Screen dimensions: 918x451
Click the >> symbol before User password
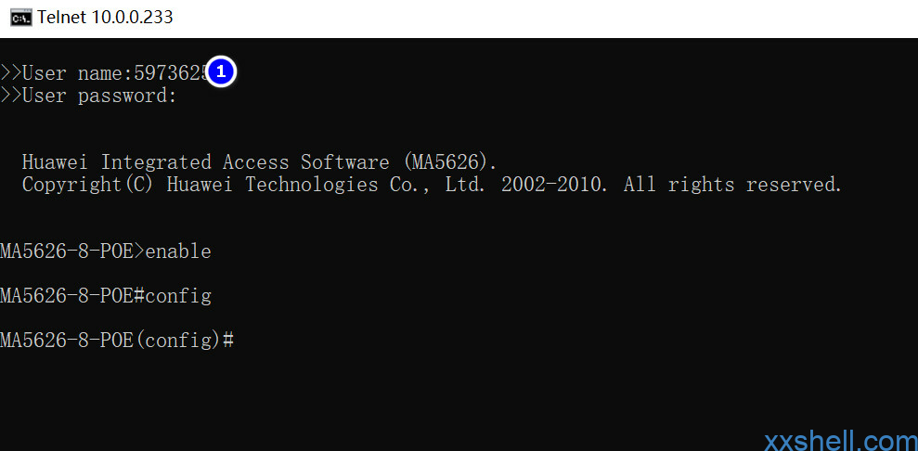pos(10,96)
